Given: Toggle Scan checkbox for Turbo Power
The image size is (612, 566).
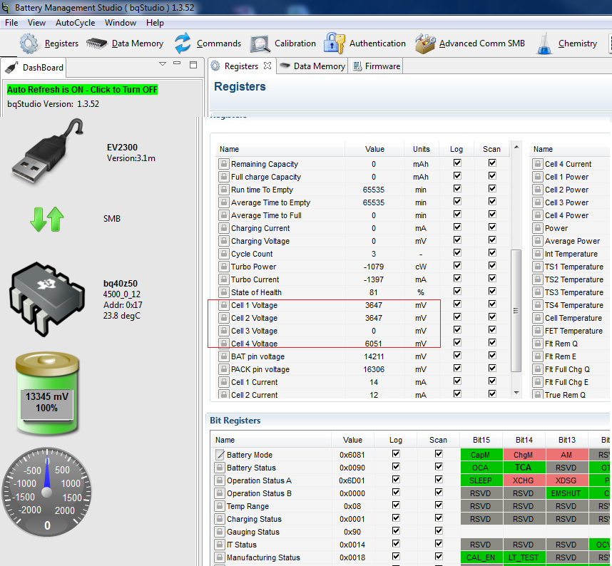Looking at the screenshot, I should tap(493, 266).
